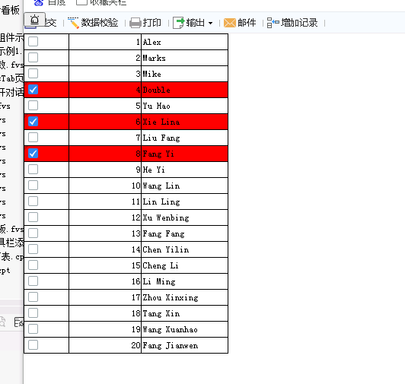
Task: Click the highlighted name cell Fang Yi
Action: tap(184, 154)
